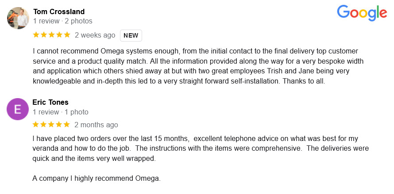Click '1 review · 1 photo' under Eric Tones
Screen dimensions: 394x194
[x=61, y=112]
